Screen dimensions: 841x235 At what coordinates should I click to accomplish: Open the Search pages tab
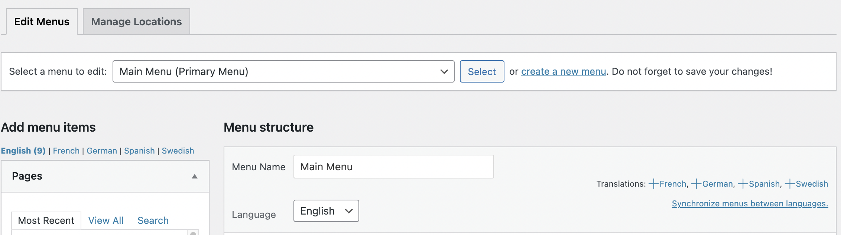(x=153, y=220)
